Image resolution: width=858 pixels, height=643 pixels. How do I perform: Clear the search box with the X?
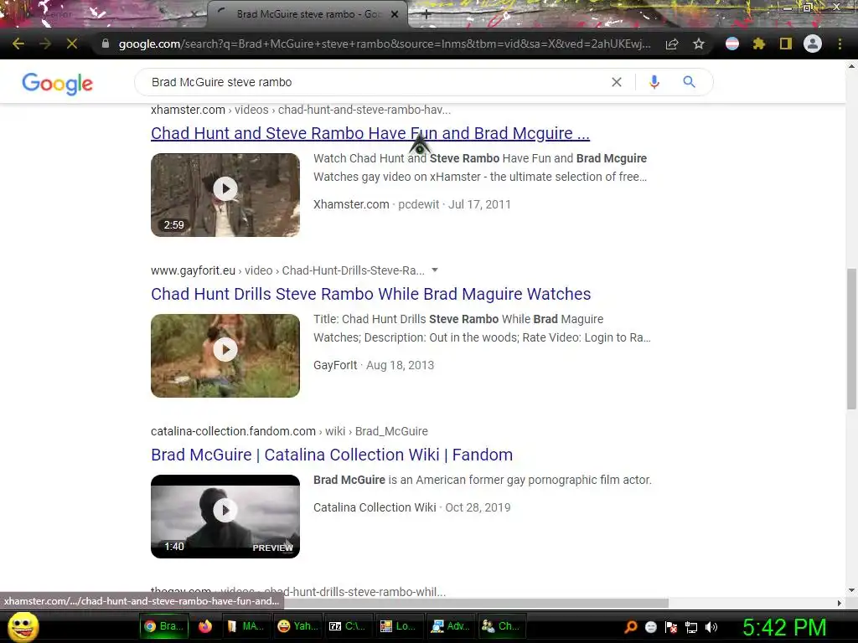pyautogui.click(x=617, y=82)
